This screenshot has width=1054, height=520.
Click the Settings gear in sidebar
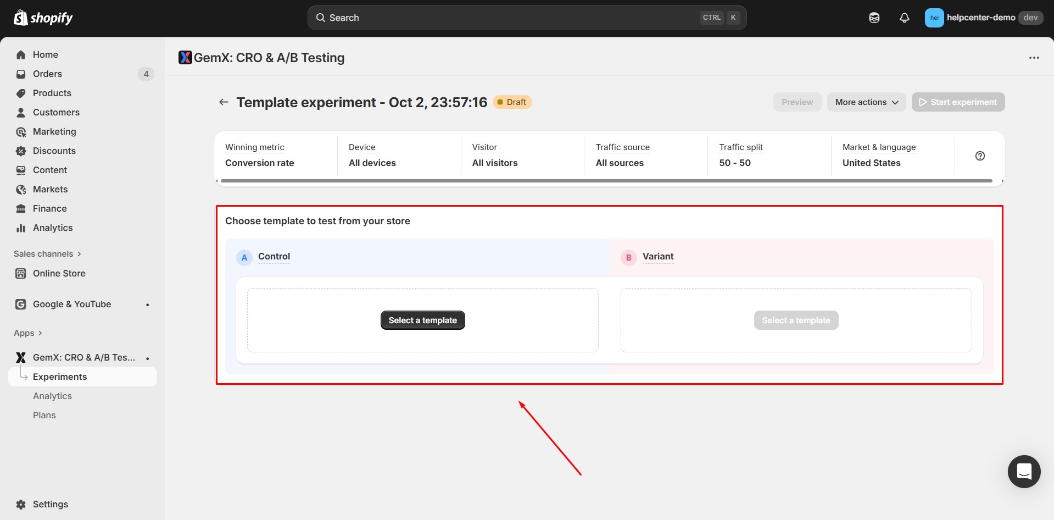point(50,504)
